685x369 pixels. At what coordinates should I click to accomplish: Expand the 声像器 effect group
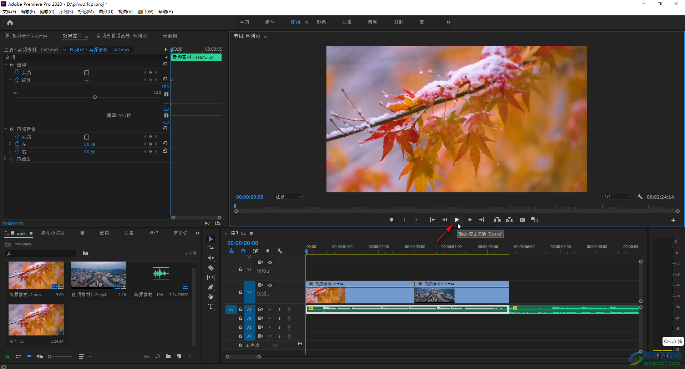point(5,159)
